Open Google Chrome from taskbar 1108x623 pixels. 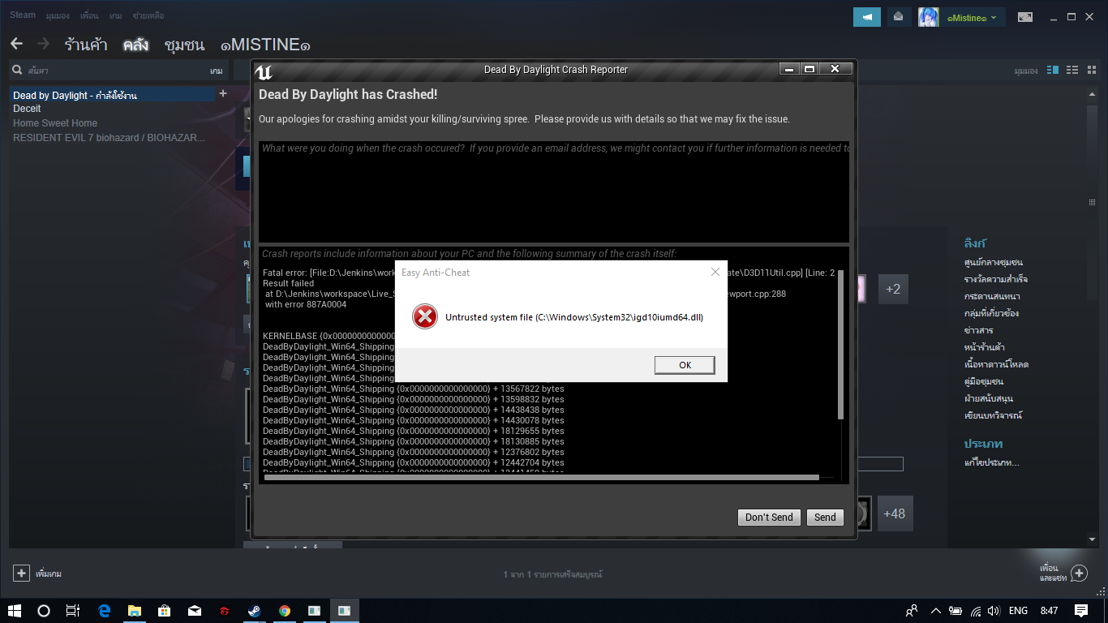coord(284,610)
